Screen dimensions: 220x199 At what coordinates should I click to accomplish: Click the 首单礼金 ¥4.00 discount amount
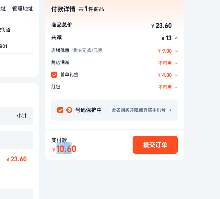pyautogui.click(x=165, y=75)
